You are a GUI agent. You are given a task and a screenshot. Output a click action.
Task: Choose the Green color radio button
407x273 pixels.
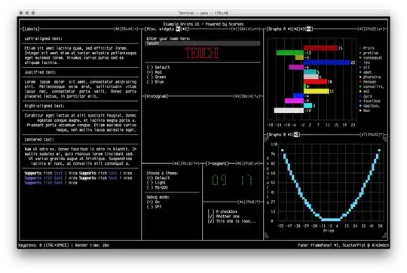[x=156, y=77]
